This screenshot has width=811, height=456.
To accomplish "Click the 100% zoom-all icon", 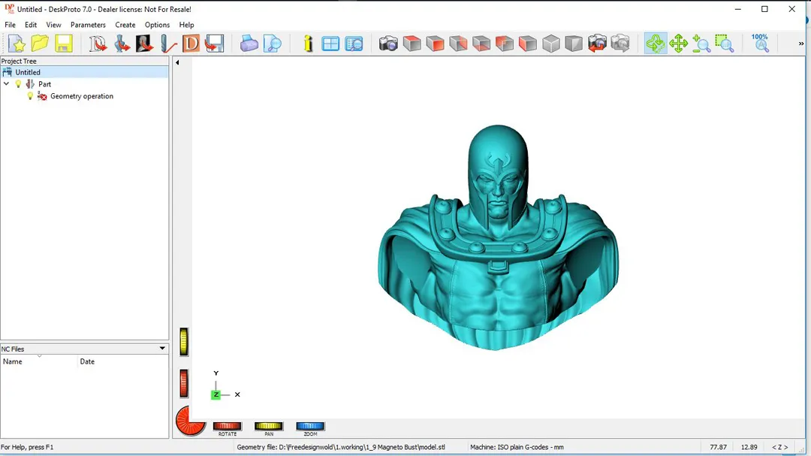I will pyautogui.click(x=760, y=44).
